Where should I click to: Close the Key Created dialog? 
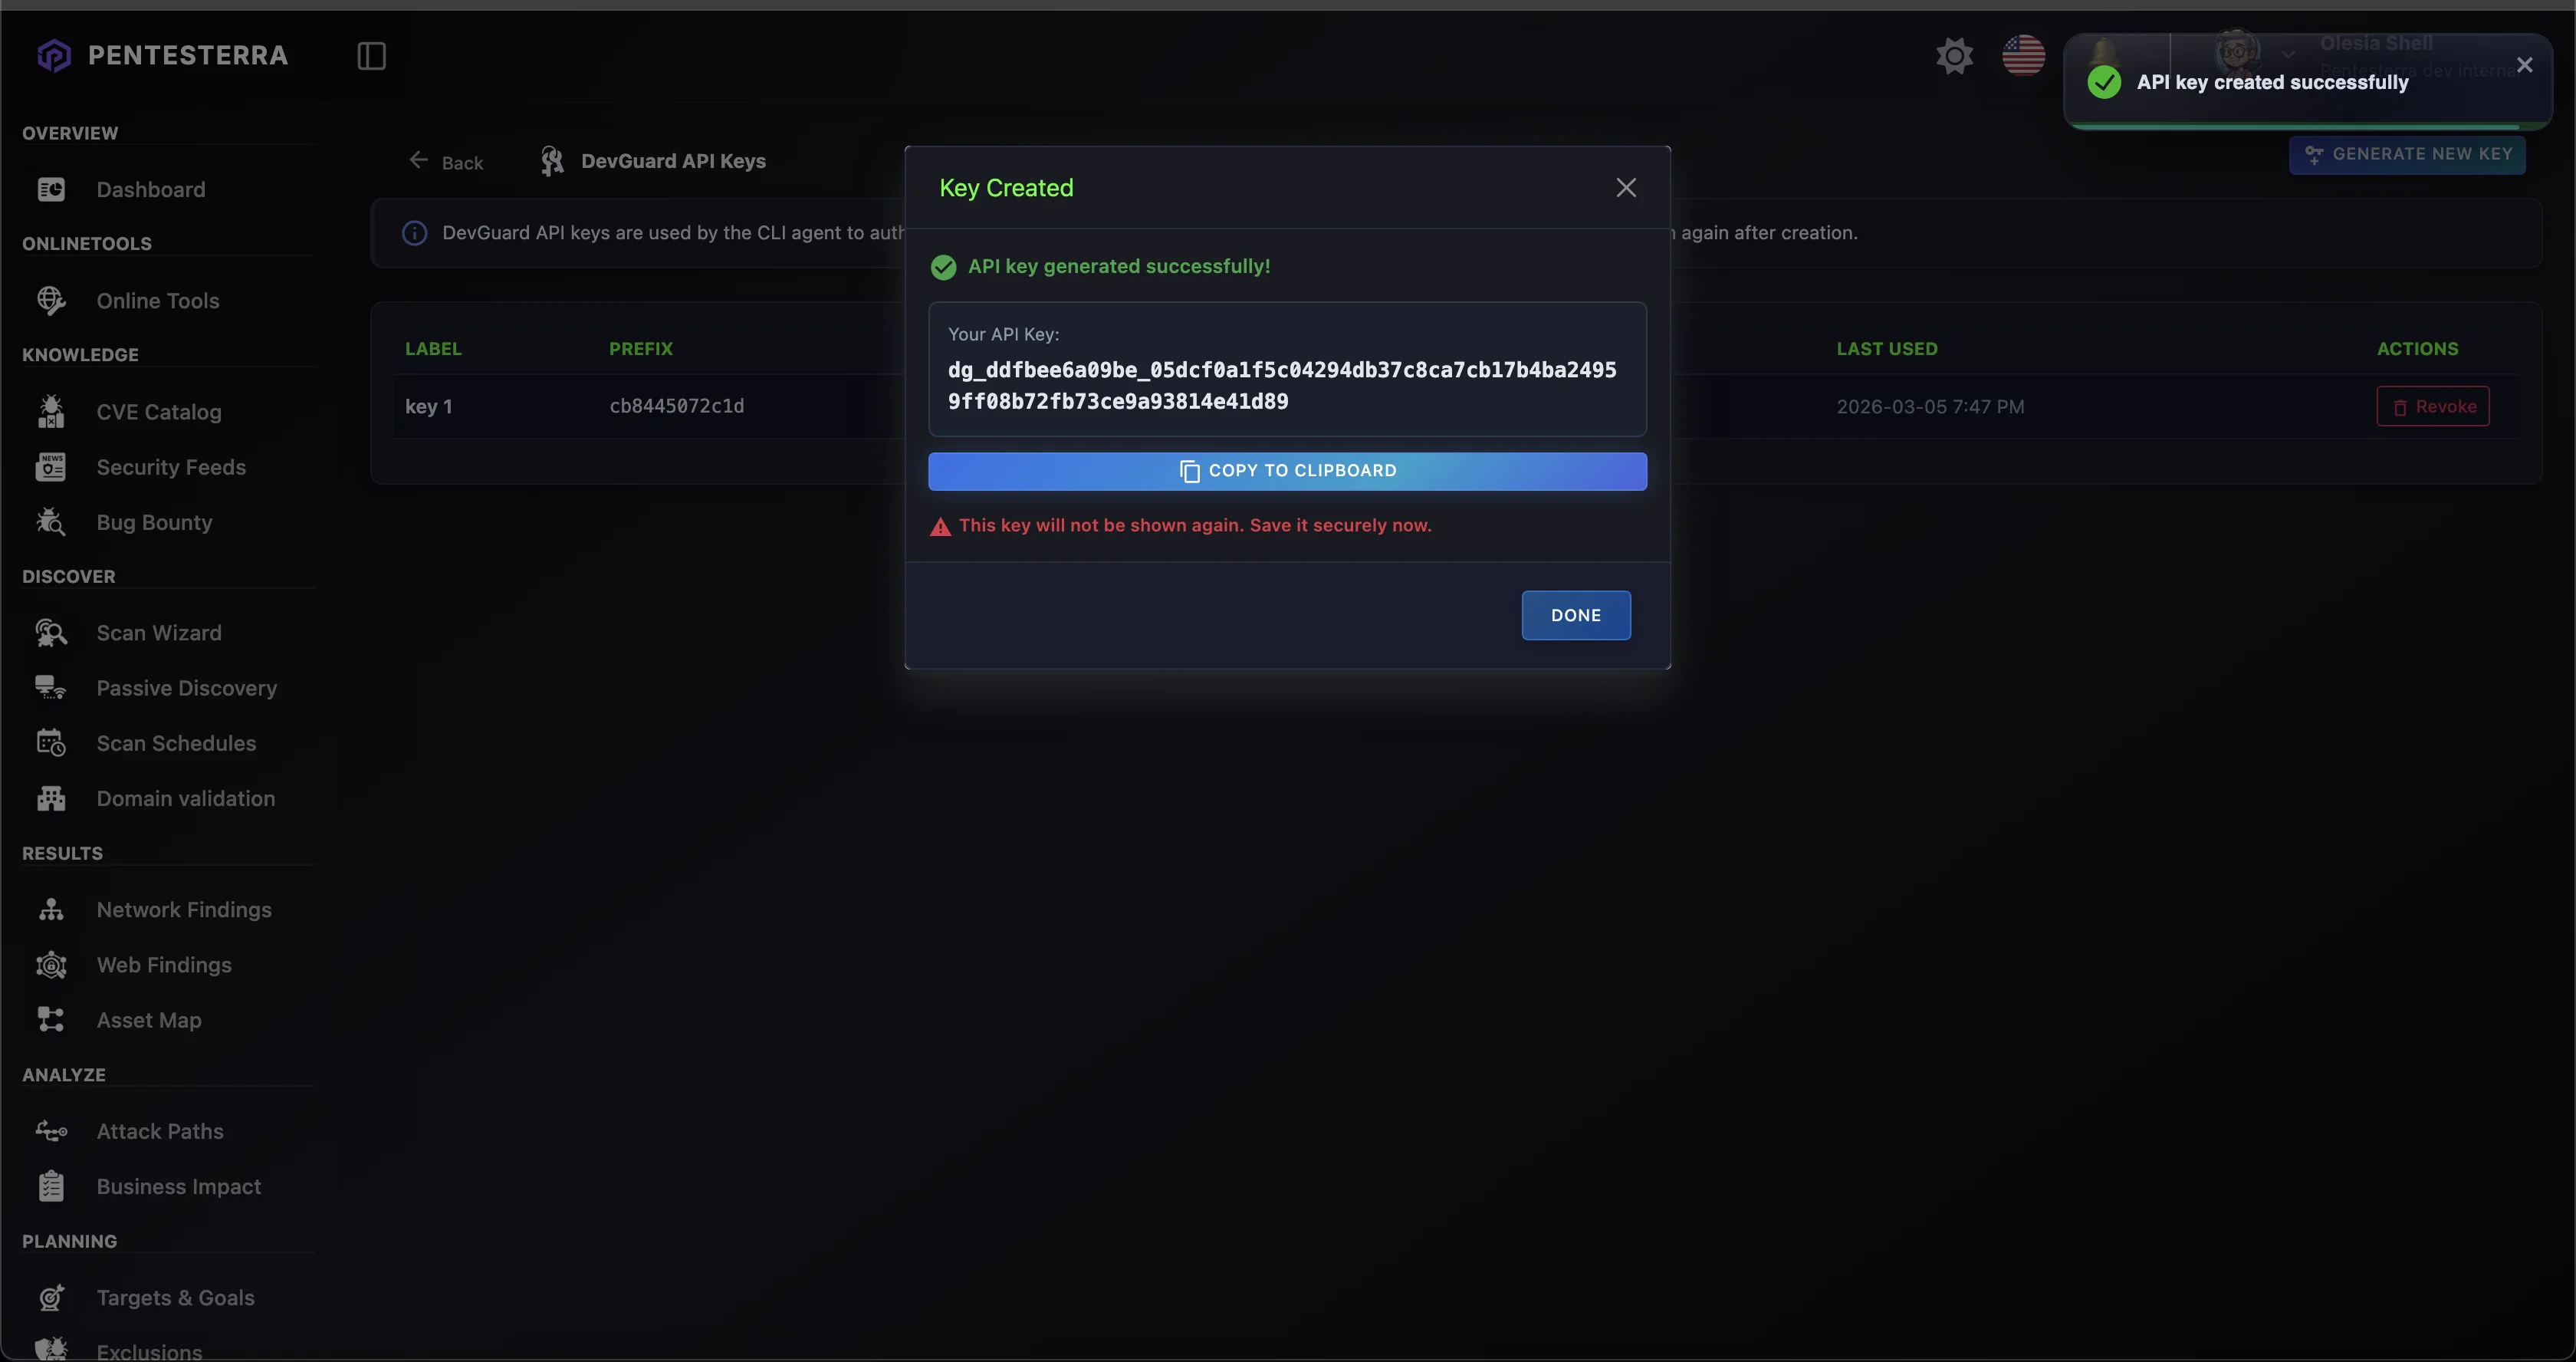coord(1626,188)
